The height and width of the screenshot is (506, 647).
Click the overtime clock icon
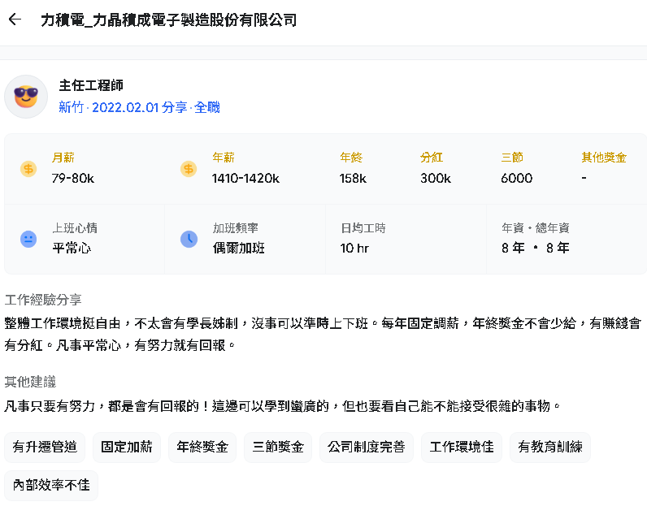click(x=189, y=239)
